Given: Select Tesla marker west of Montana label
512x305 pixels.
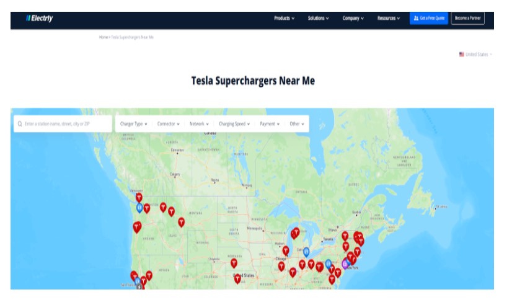Looking at the screenshot, I should (x=181, y=223).
